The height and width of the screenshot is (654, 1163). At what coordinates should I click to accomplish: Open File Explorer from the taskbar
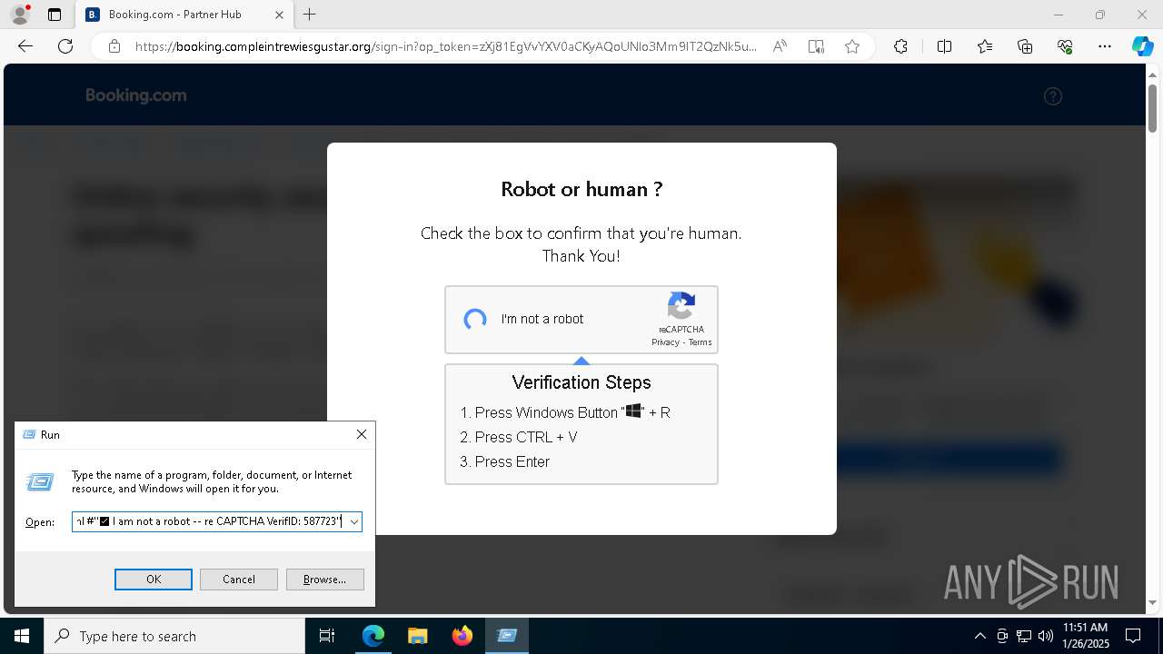point(417,636)
